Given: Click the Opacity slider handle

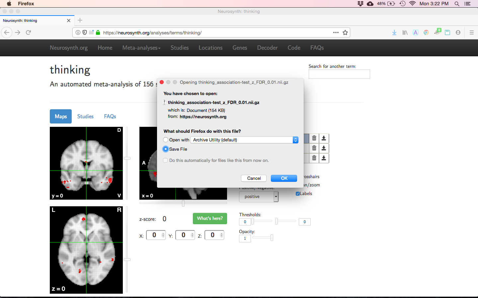Looking at the screenshot, I should (x=272, y=238).
